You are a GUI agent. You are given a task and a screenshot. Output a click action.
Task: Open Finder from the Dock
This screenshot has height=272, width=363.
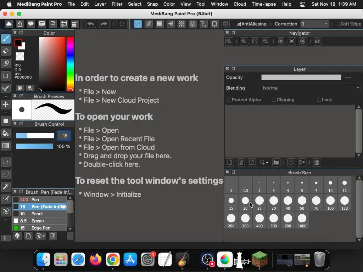(x=44, y=260)
